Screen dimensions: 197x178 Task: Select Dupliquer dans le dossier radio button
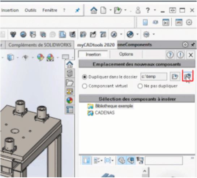pos(85,77)
